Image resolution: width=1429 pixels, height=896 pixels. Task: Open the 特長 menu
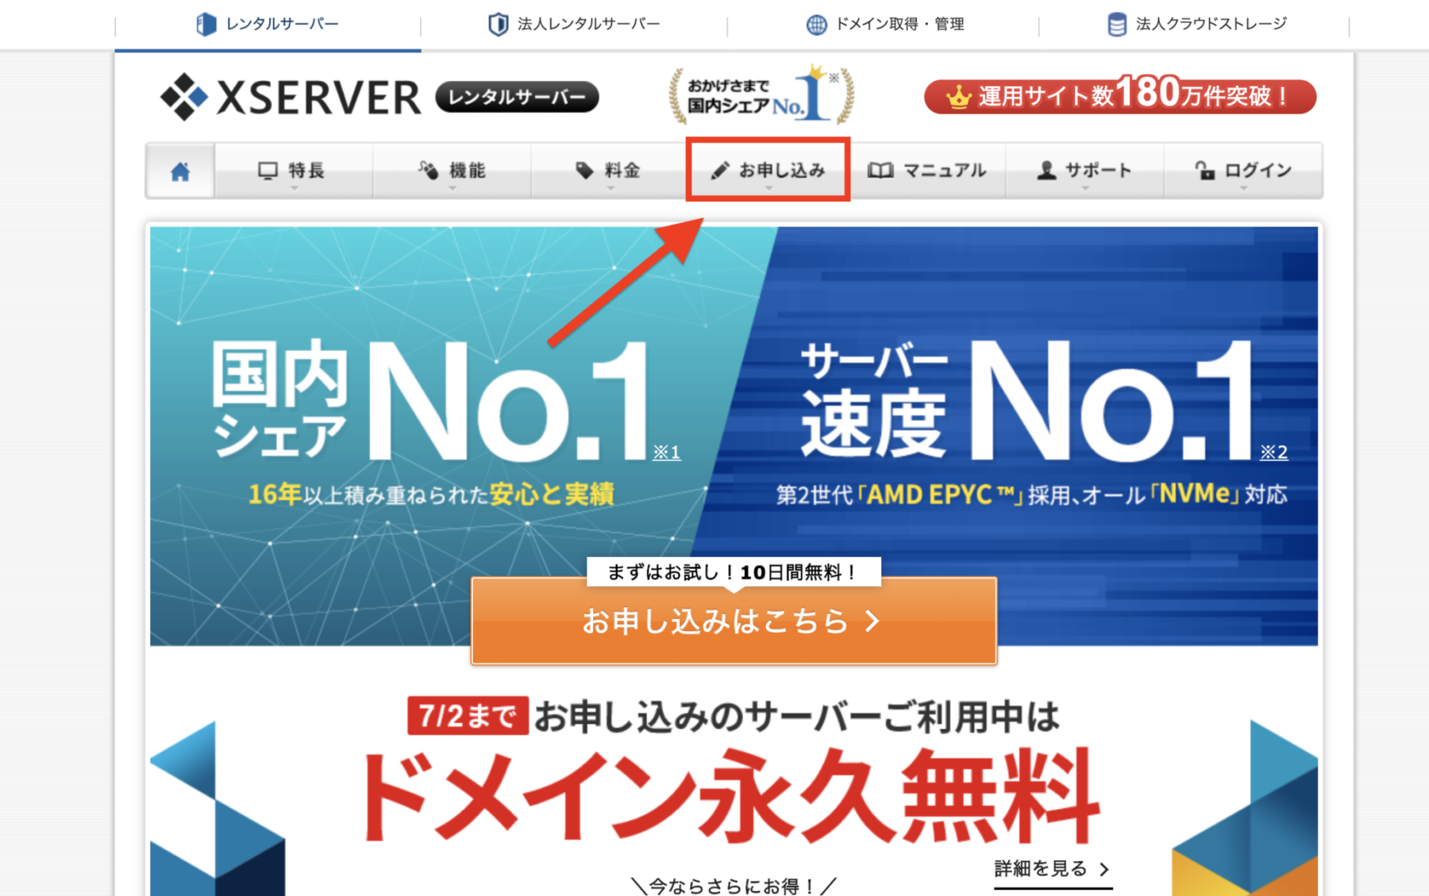(x=293, y=171)
